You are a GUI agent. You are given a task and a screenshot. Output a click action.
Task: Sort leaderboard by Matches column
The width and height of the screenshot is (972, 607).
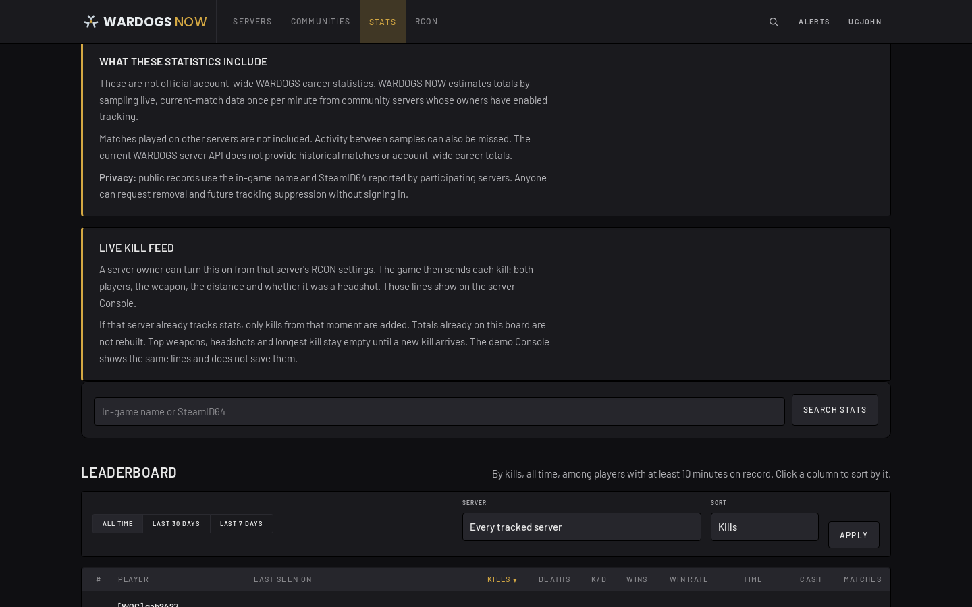863,579
